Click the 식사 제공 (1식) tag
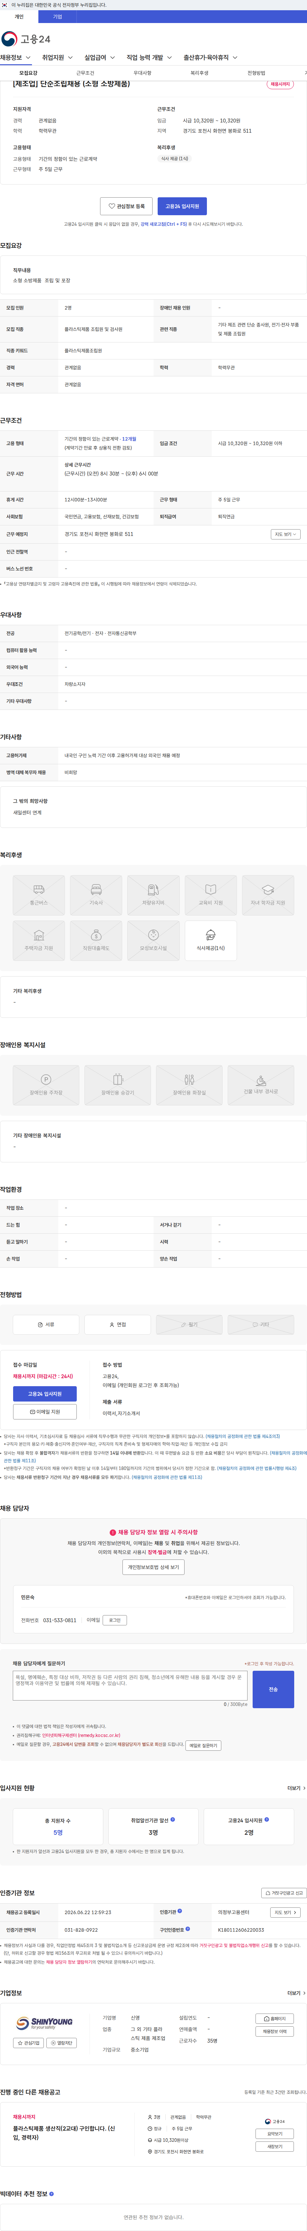The width and height of the screenshot is (307, 2231). click(174, 159)
